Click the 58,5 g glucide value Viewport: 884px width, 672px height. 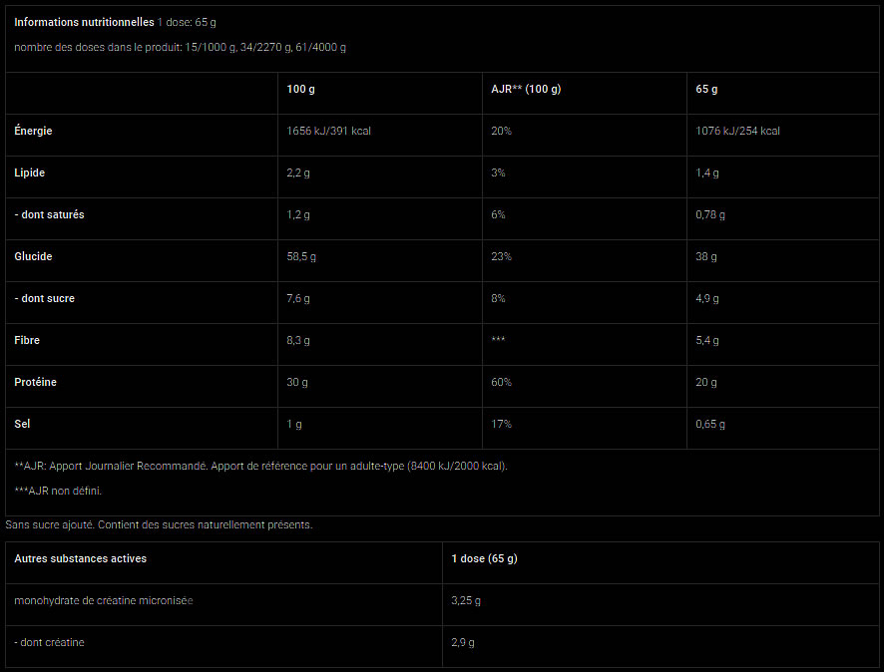click(x=301, y=256)
